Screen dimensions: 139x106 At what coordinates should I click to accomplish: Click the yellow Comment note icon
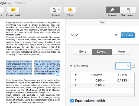[x=13, y=10]
